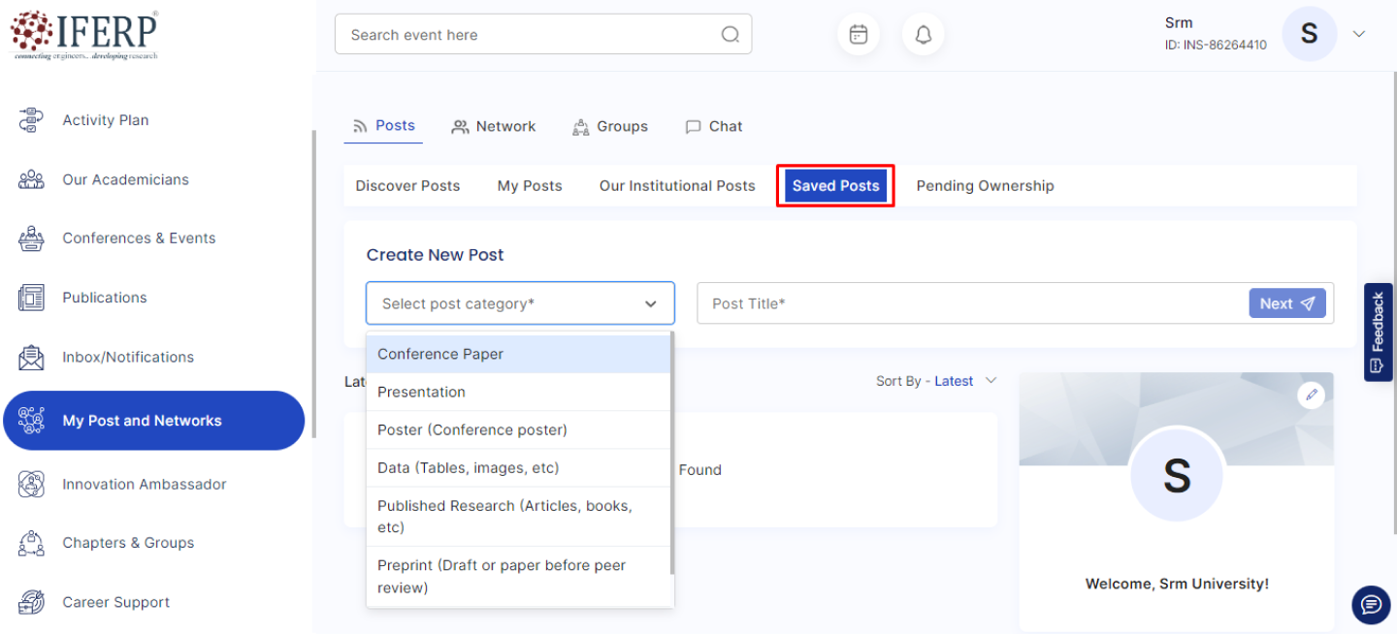The height and width of the screenshot is (634, 1397).
Task: Open Career Support in the sidebar
Action: click(x=115, y=602)
